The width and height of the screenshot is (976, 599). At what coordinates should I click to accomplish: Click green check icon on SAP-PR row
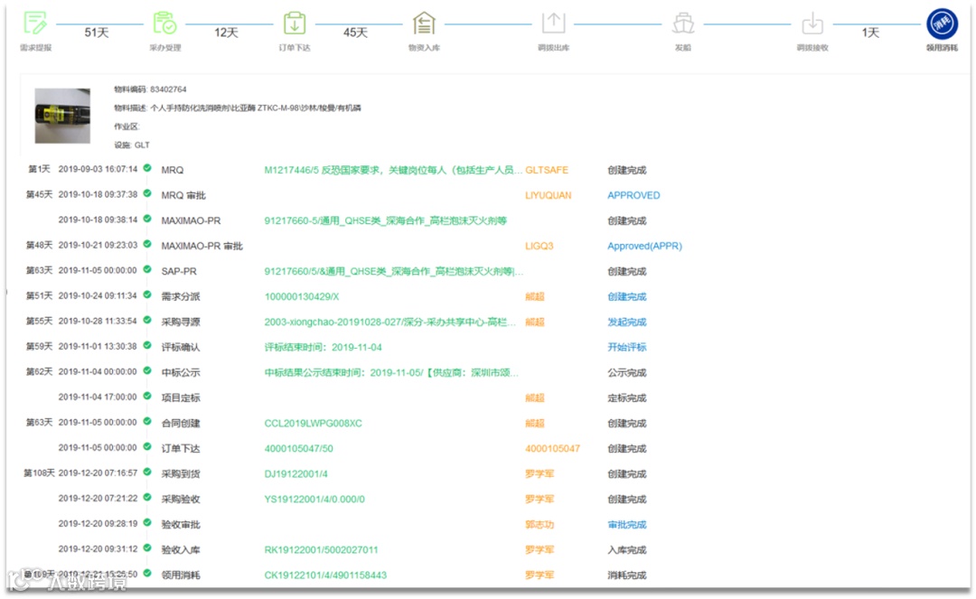tap(147, 269)
